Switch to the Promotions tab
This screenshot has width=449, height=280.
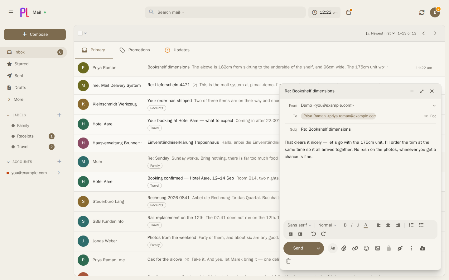coord(135,50)
